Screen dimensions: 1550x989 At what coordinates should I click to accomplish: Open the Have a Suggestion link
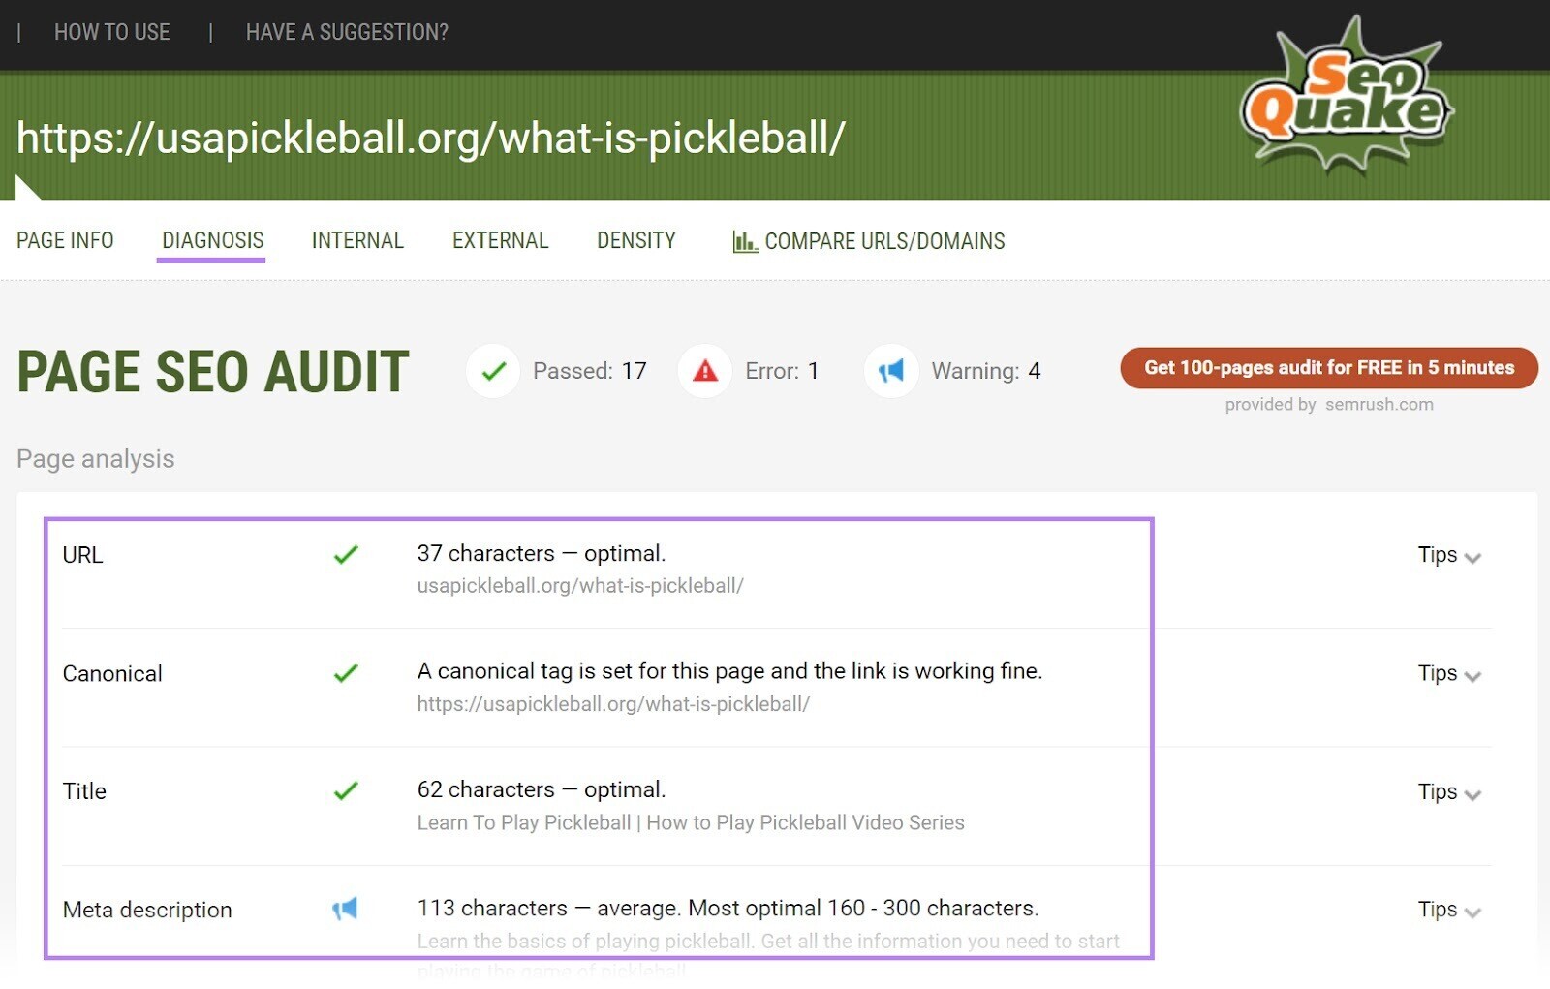[347, 33]
